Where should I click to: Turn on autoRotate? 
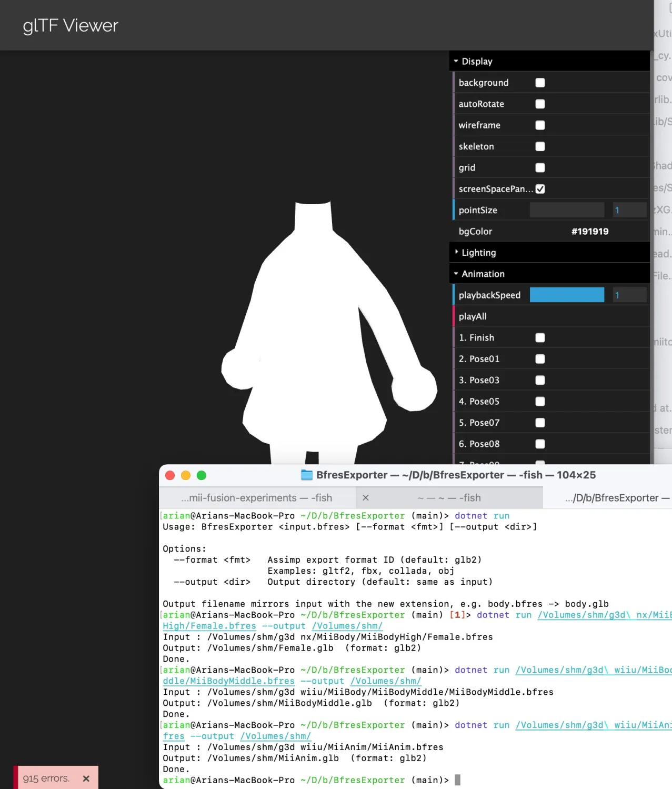coord(540,104)
